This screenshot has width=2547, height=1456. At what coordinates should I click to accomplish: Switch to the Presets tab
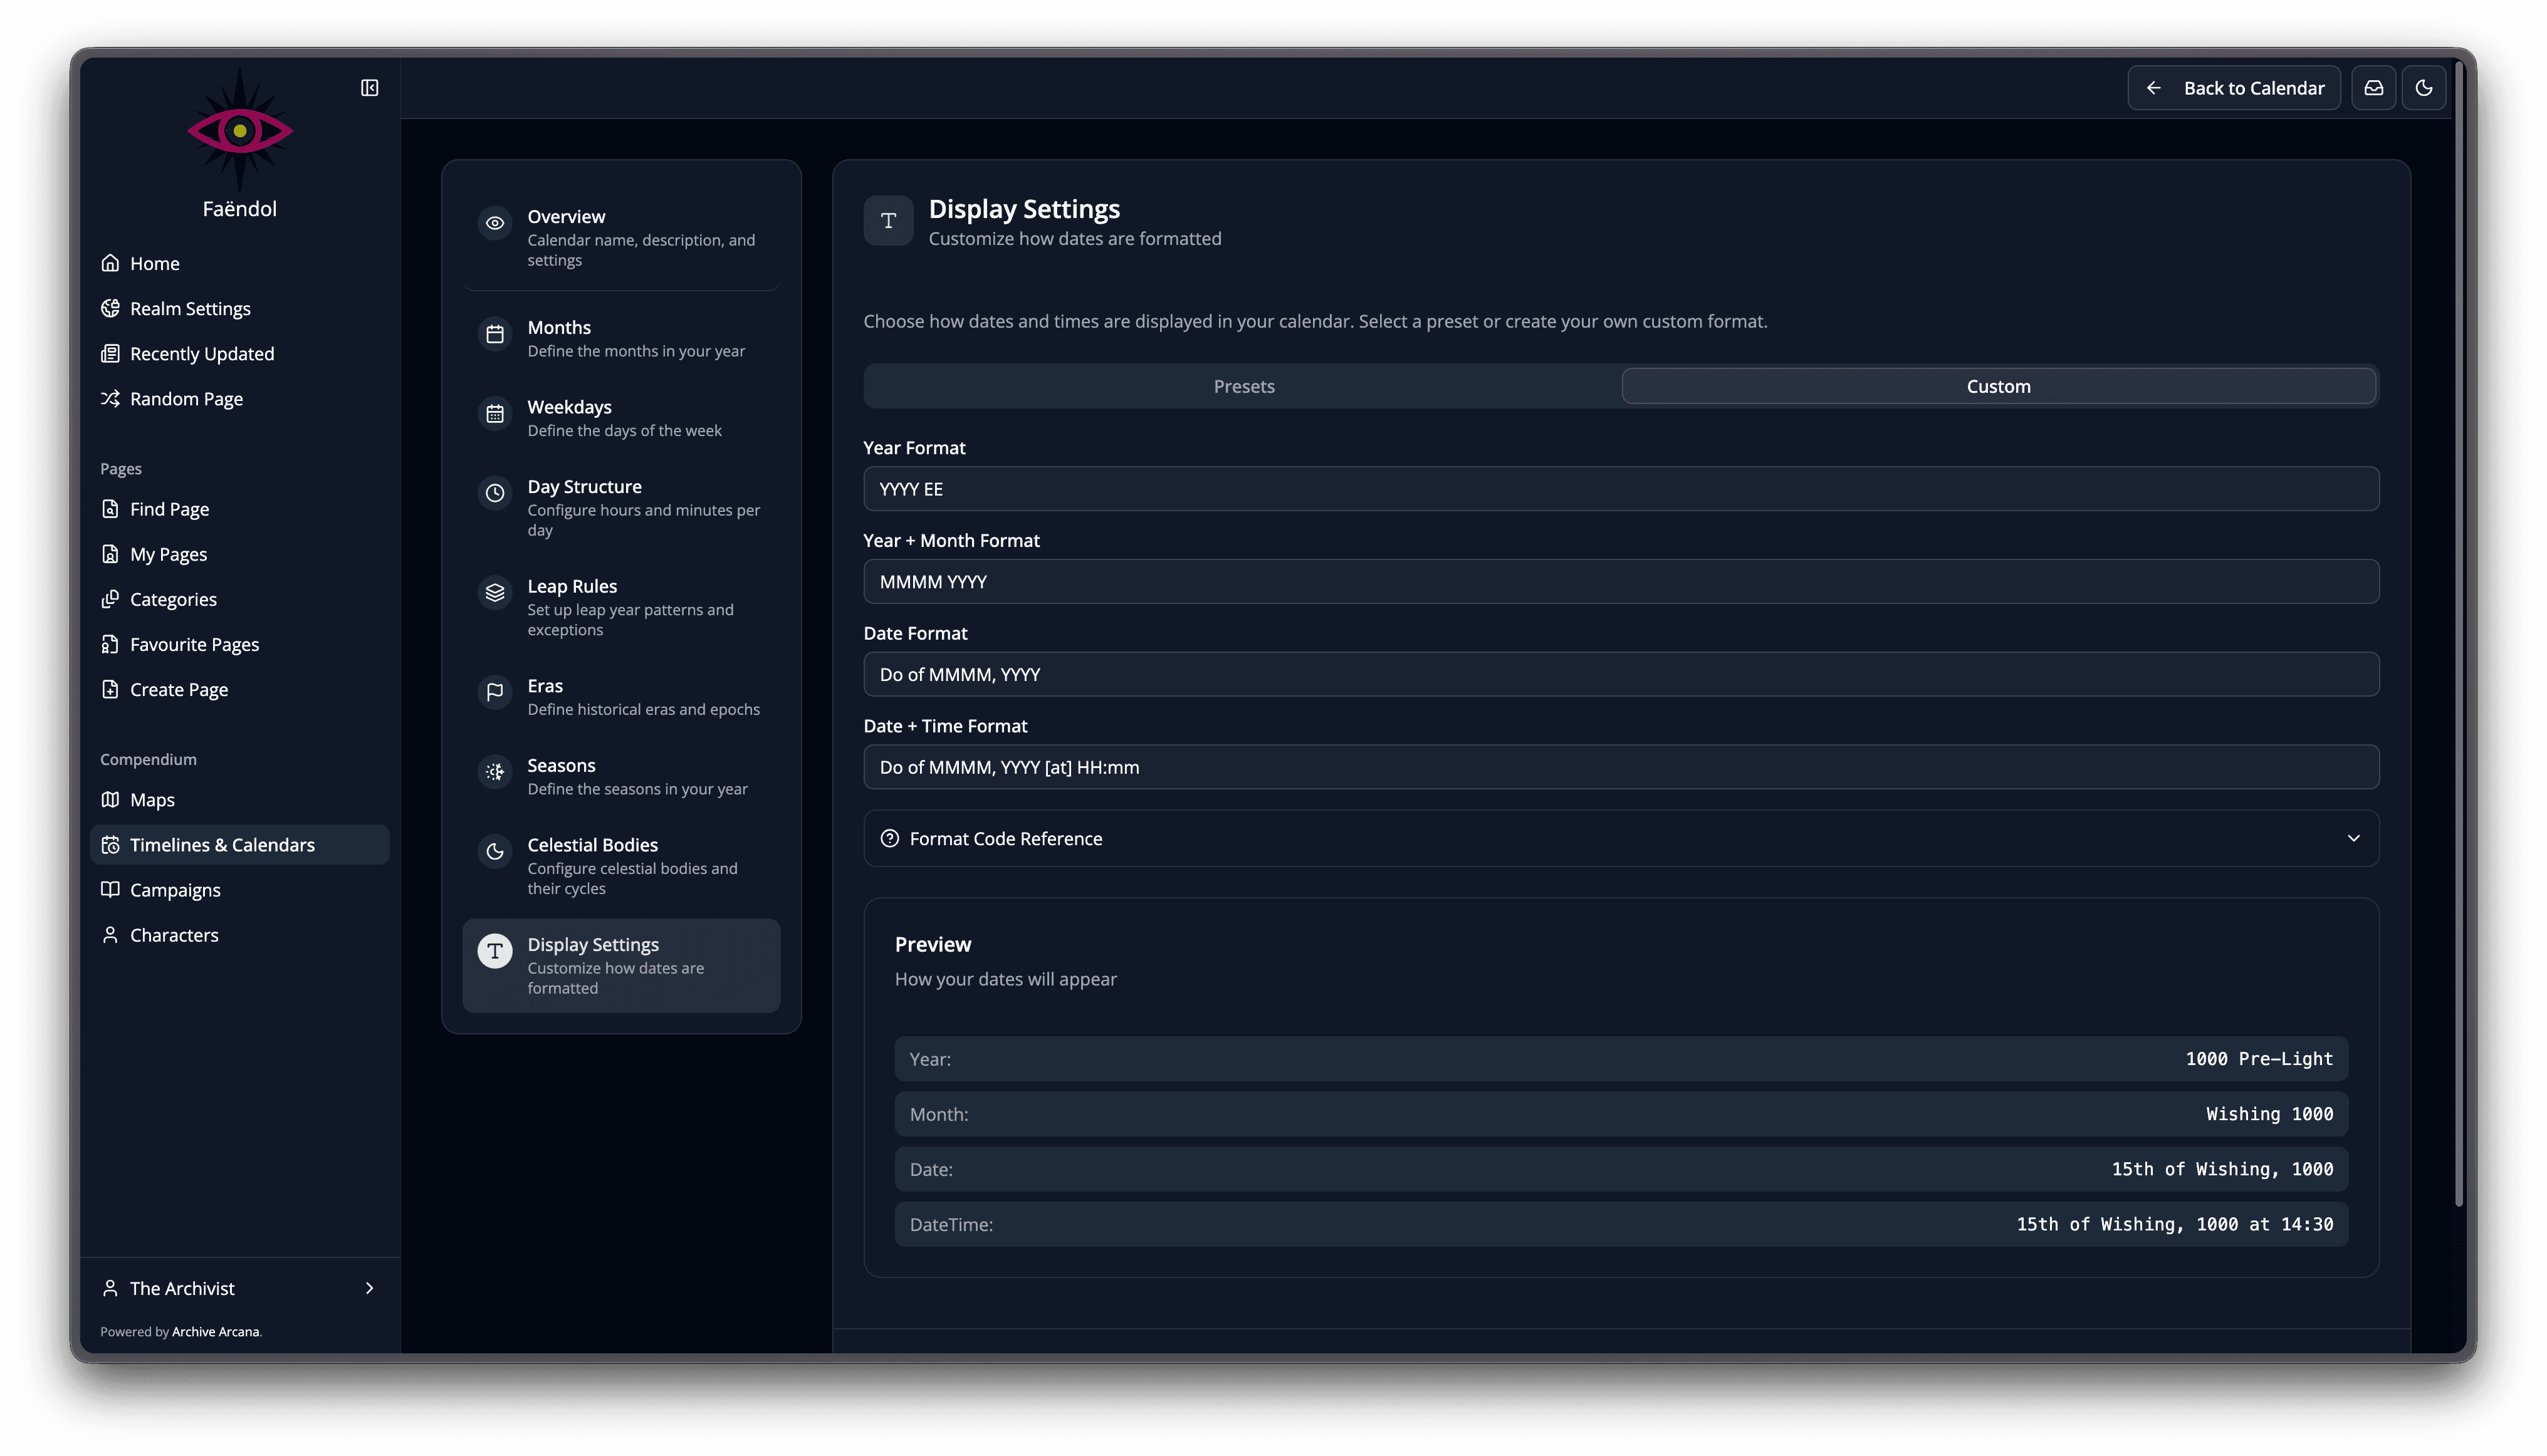pos(1243,386)
